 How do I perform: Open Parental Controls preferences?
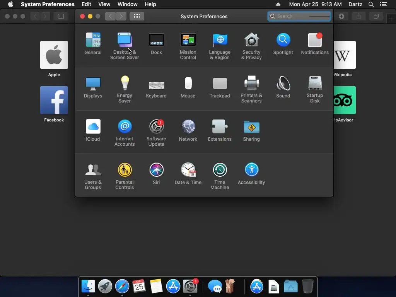125,176
